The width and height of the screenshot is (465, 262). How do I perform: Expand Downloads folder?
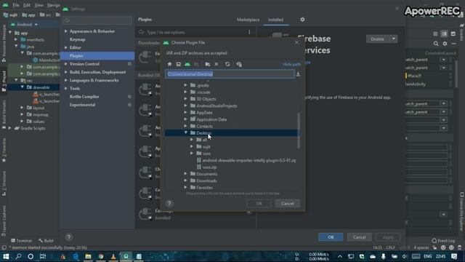point(186,180)
